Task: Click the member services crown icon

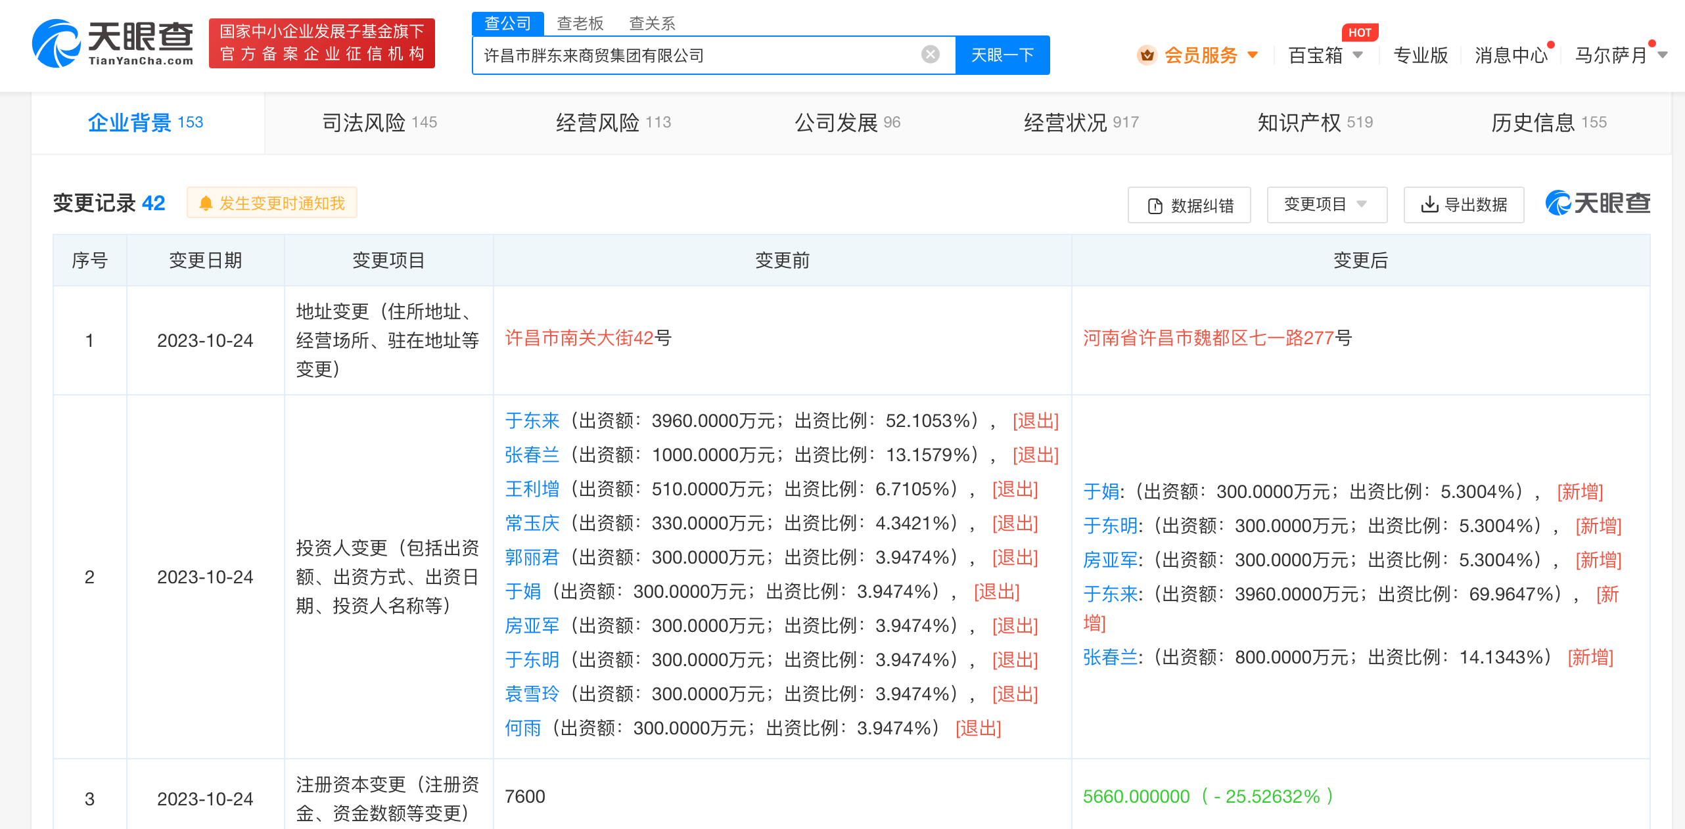Action: pos(1147,55)
